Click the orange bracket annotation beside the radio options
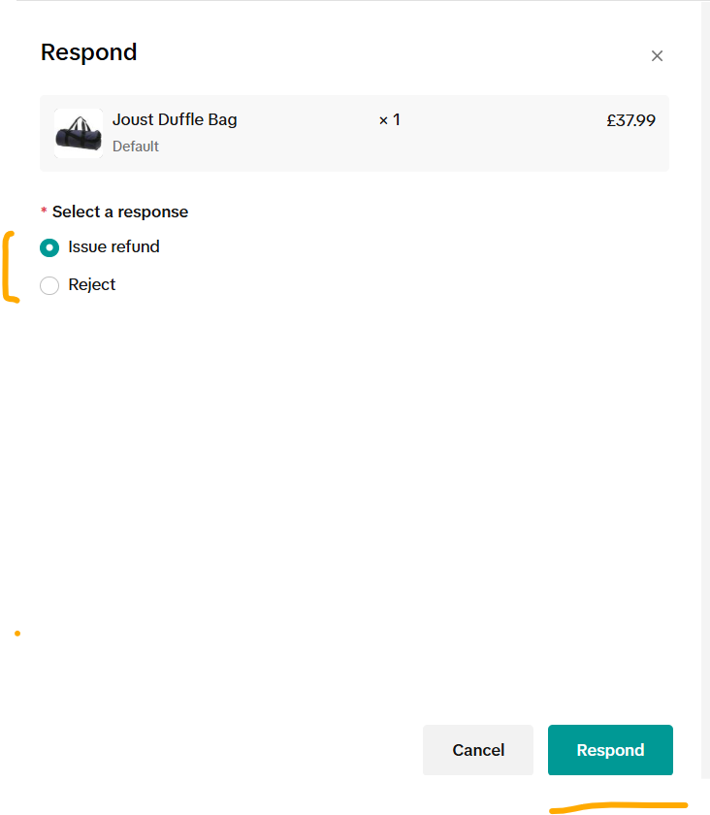Viewport: 710px width, 815px height. pyautogui.click(x=11, y=267)
